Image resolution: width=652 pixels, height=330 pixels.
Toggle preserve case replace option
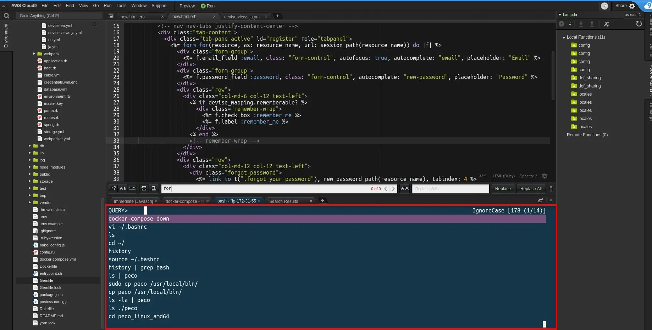click(405, 188)
